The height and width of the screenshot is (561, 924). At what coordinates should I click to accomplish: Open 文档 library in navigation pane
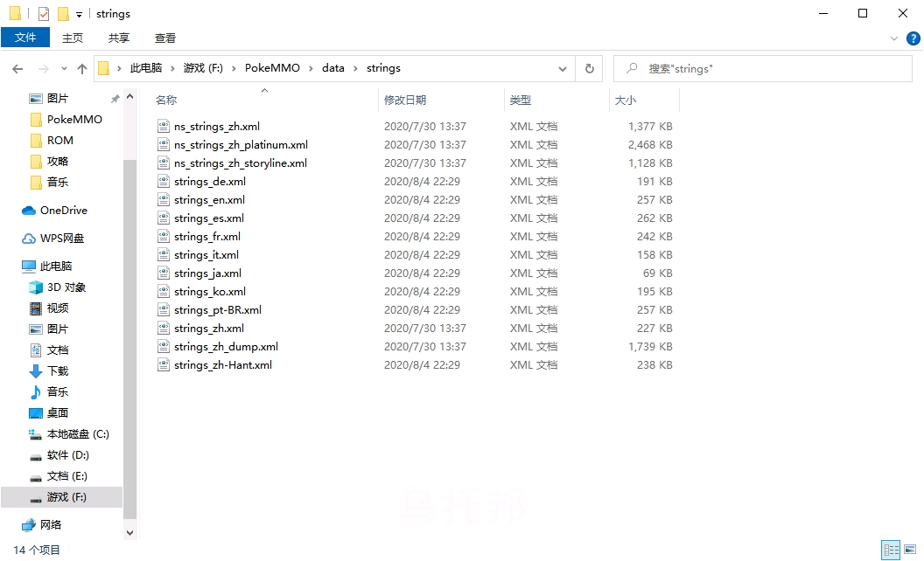point(57,350)
